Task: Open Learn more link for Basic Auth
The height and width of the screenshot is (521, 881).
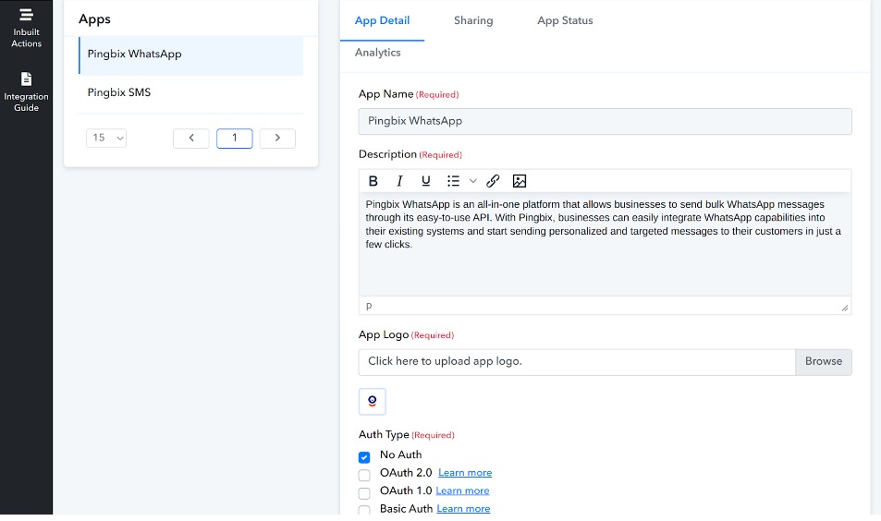Action: (463, 509)
